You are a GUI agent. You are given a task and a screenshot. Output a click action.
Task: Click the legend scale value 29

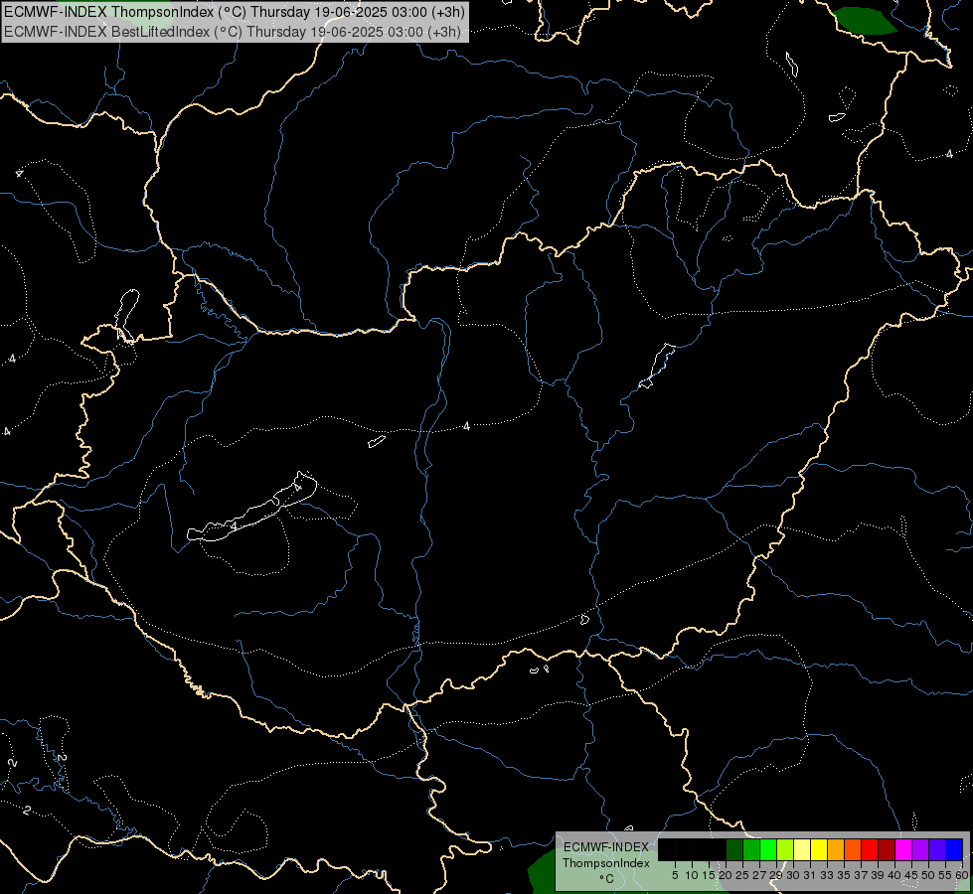coord(775,875)
